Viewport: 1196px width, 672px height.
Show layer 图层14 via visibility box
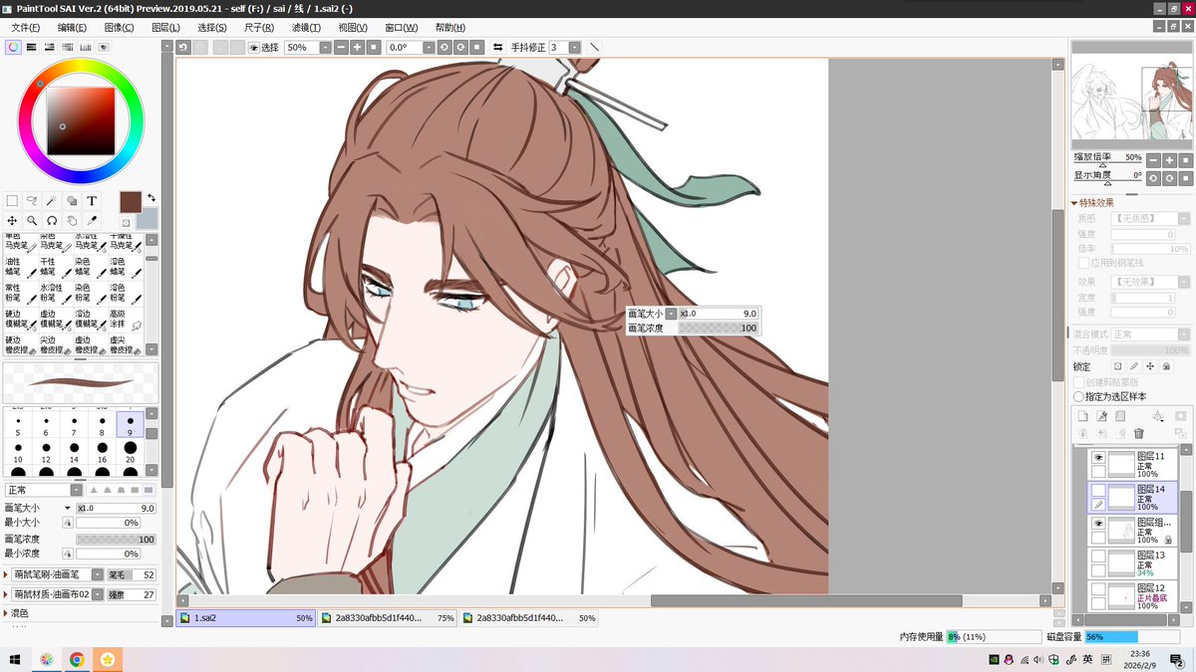click(x=1099, y=490)
